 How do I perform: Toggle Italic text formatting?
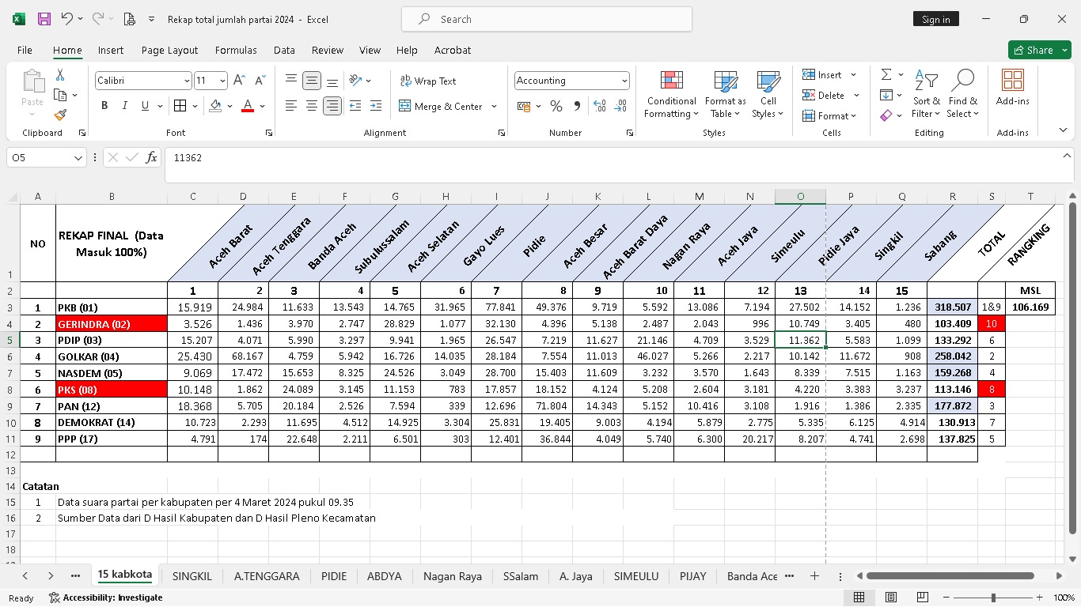click(125, 106)
